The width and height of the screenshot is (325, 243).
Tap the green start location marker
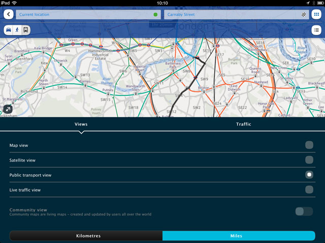pyautogui.click(x=155, y=15)
